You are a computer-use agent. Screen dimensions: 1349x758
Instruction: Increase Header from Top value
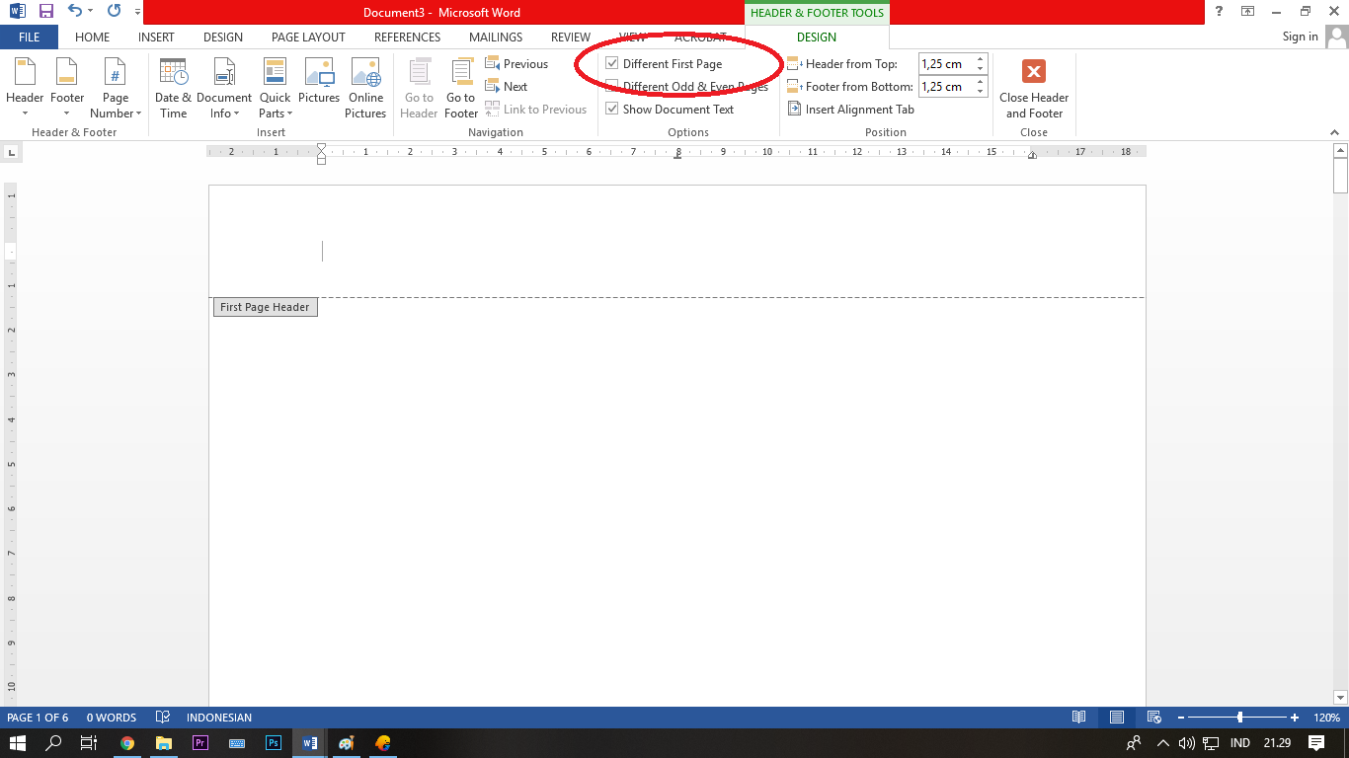981,59
